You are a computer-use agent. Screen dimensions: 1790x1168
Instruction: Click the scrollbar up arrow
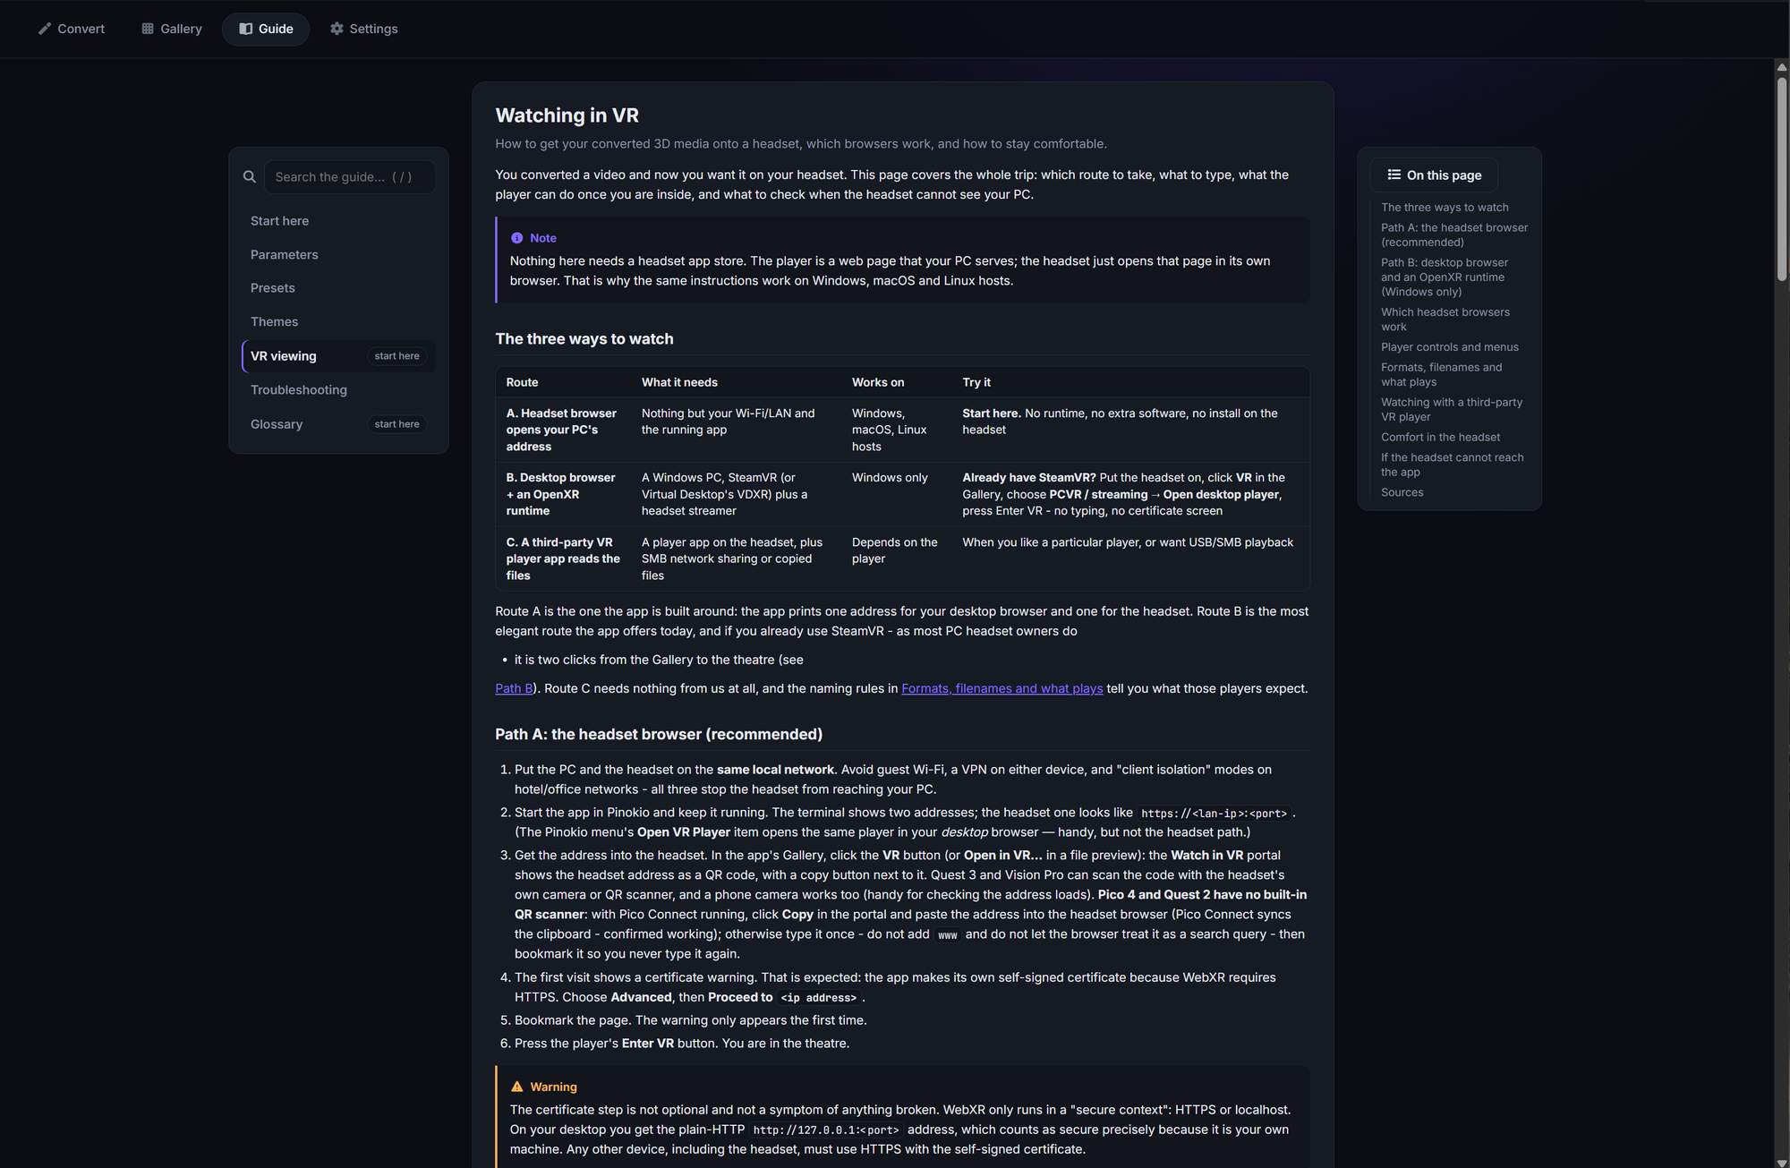click(1782, 67)
